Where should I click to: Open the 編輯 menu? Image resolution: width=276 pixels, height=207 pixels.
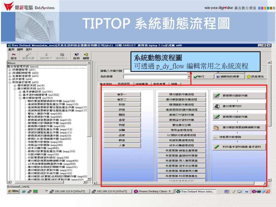click(20, 50)
